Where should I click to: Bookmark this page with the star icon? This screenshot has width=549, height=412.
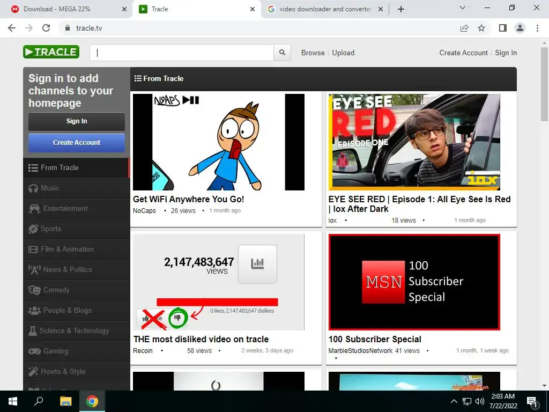coord(481,28)
